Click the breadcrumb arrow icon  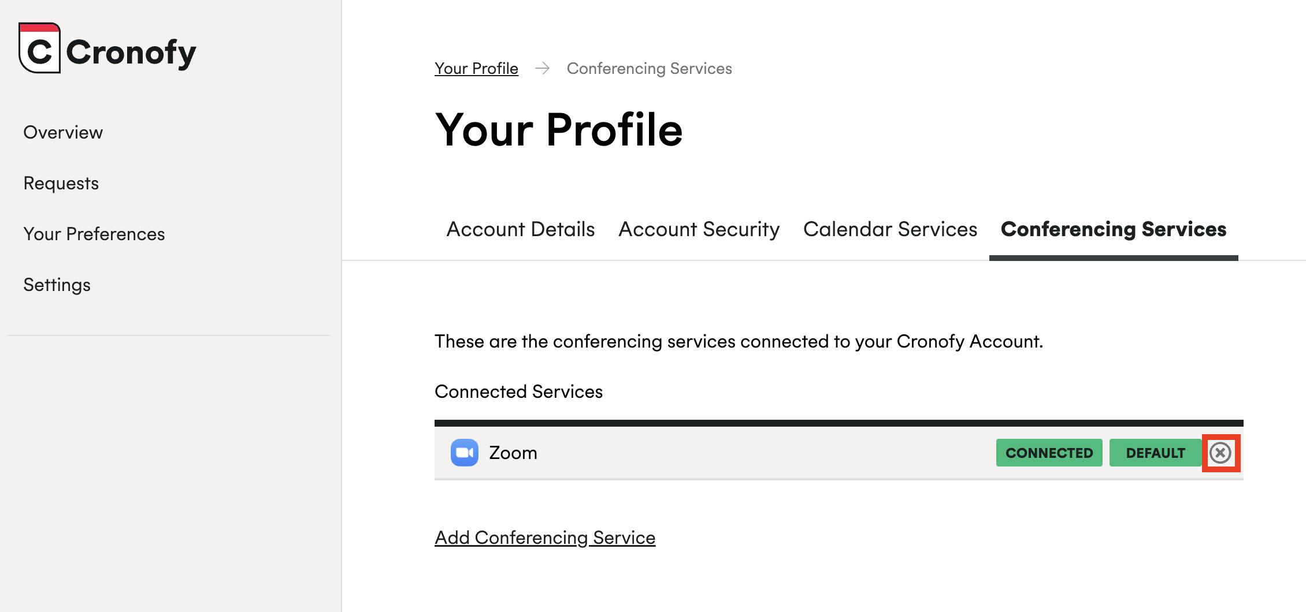[542, 69]
